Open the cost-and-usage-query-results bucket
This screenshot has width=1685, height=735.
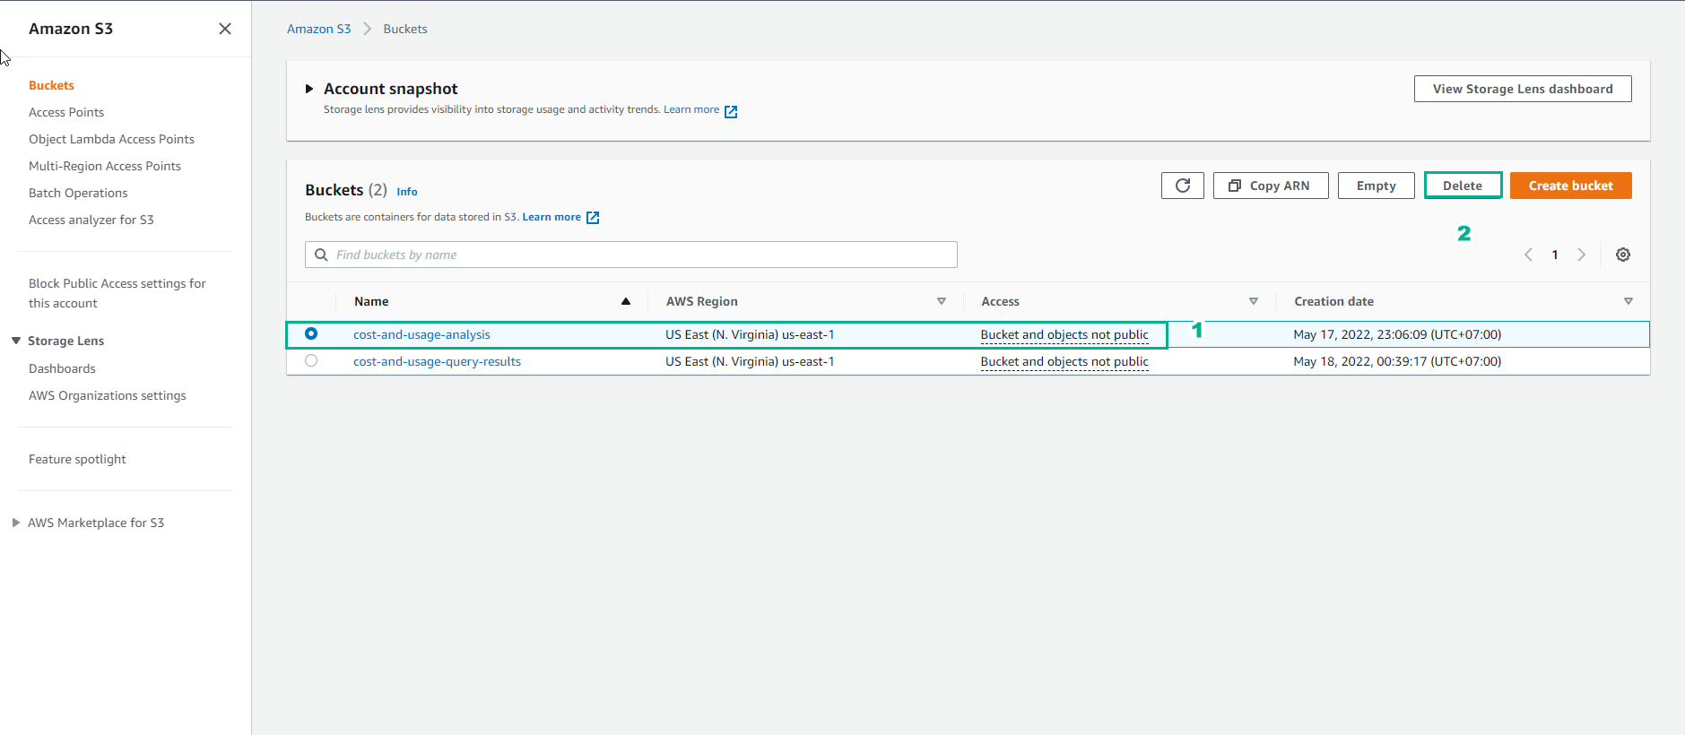coord(437,361)
